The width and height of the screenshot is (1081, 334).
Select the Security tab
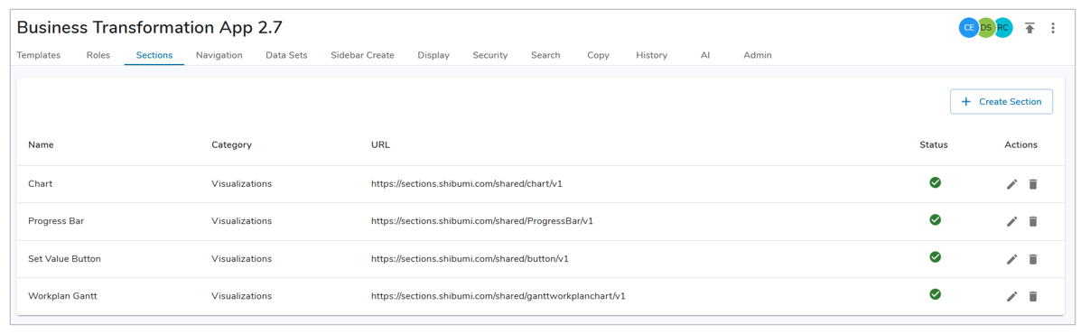490,55
